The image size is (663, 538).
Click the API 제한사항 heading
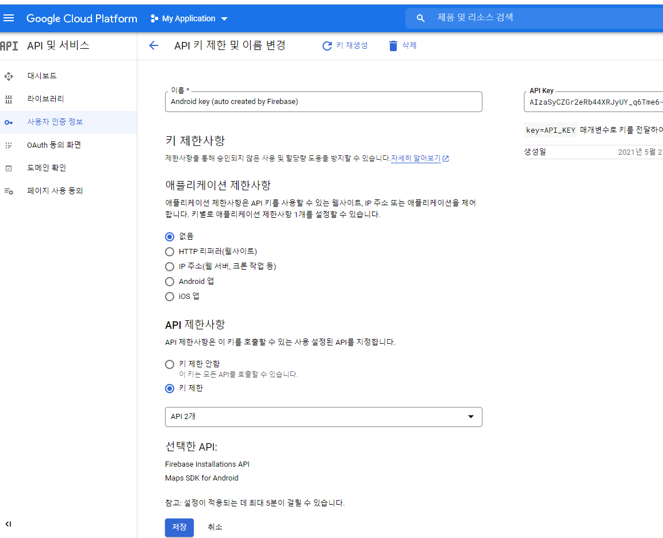click(x=195, y=325)
